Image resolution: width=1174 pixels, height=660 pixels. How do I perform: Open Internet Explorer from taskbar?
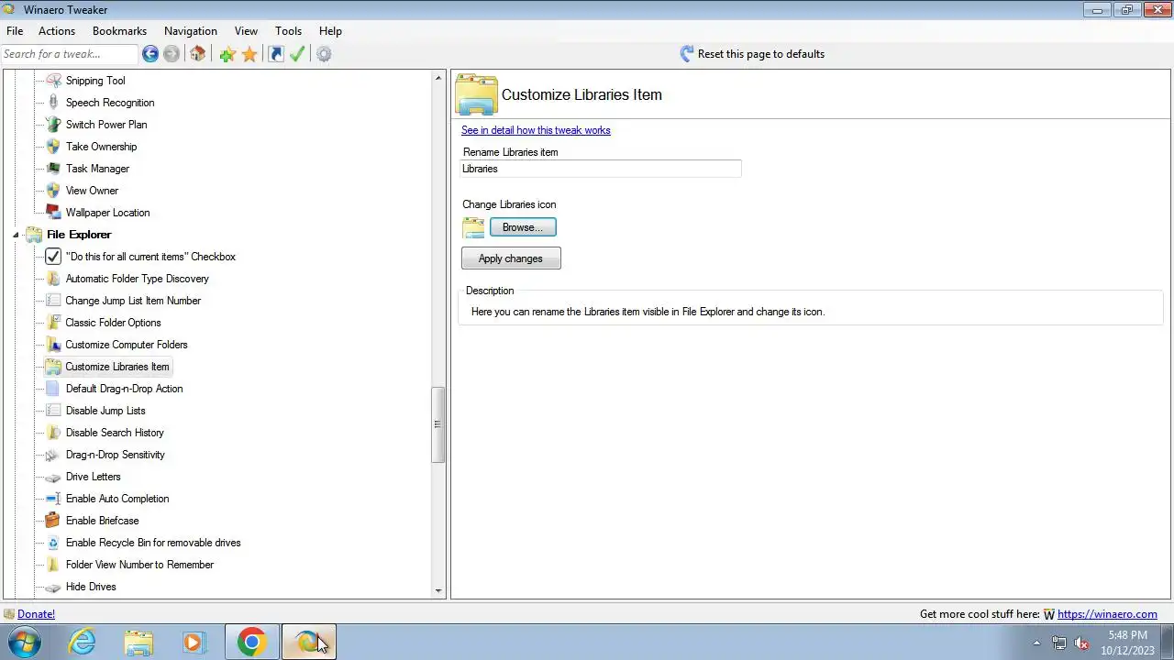click(83, 642)
